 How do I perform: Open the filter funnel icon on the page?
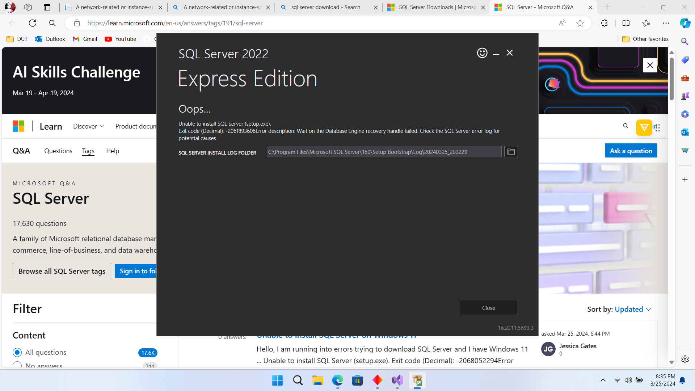point(644,127)
